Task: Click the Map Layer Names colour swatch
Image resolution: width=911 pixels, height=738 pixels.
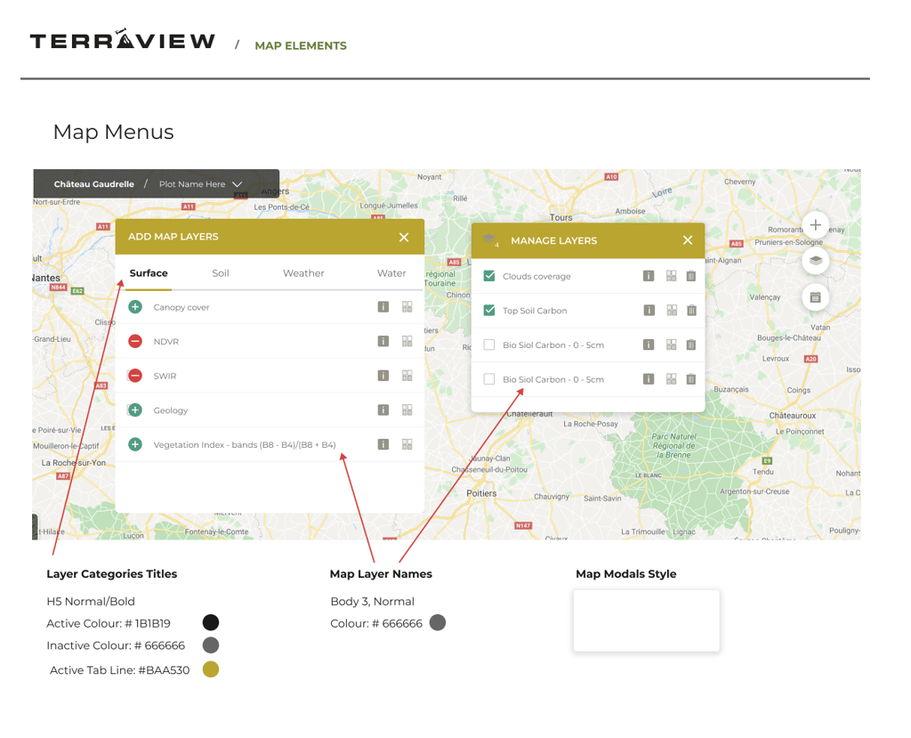Action: (438, 622)
